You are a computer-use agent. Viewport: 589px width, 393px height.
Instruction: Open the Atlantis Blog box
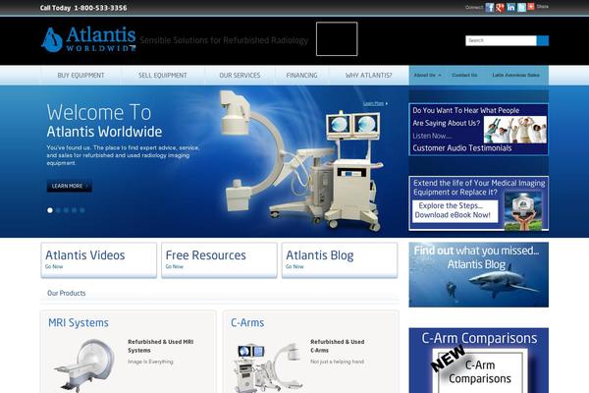point(340,260)
